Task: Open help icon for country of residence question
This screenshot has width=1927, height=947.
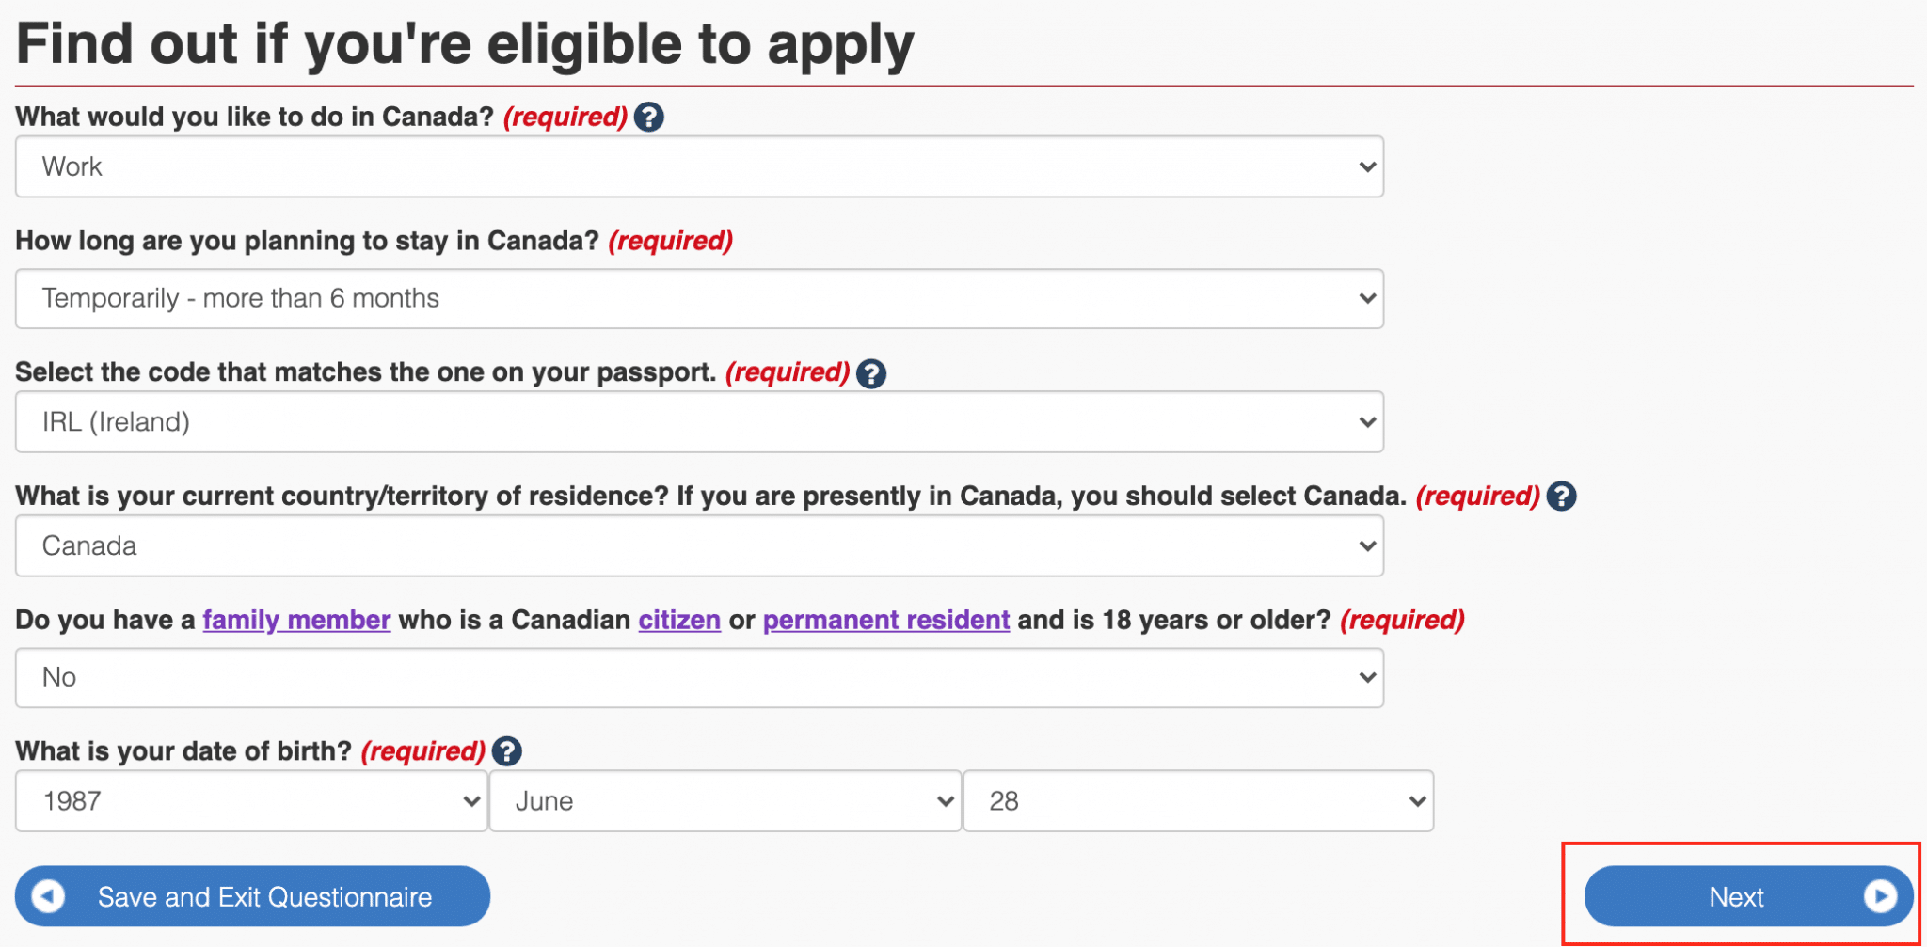Action: coord(1561,497)
